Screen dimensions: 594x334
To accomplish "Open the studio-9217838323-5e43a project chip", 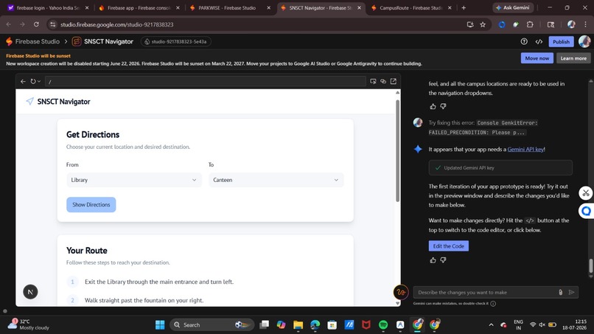I will click(176, 42).
